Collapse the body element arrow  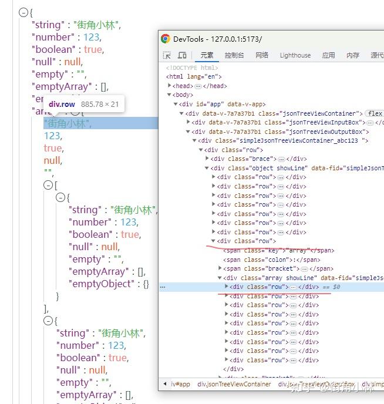[x=169, y=95]
